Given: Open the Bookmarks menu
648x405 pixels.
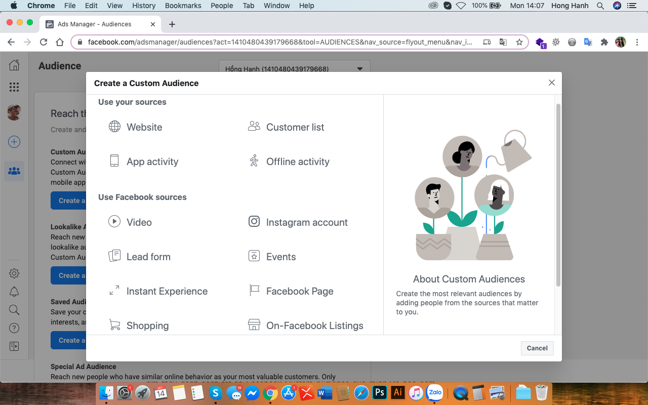Looking at the screenshot, I should [x=183, y=6].
